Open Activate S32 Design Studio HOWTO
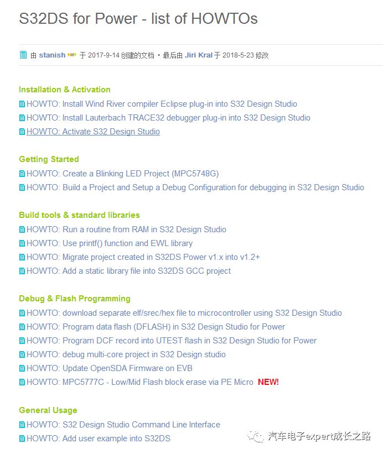Image resolution: width=383 pixels, height=454 pixels. pyautogui.click(x=94, y=132)
